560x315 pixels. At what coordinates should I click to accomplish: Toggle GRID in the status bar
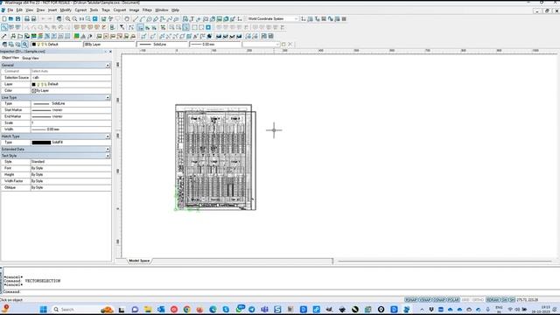pos(465,299)
